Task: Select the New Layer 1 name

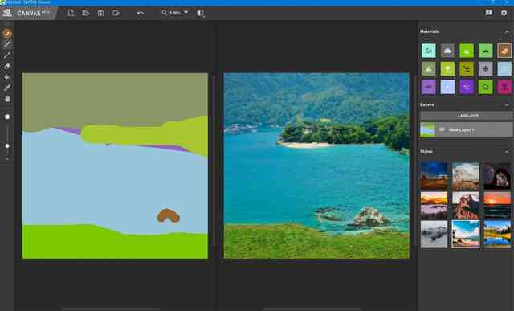Action: (462, 130)
